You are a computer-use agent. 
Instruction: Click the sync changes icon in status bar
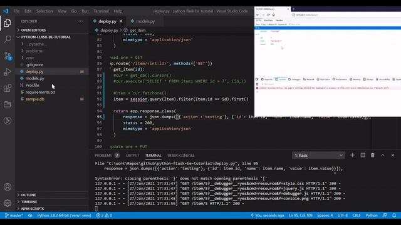pyautogui.click(x=30, y=215)
